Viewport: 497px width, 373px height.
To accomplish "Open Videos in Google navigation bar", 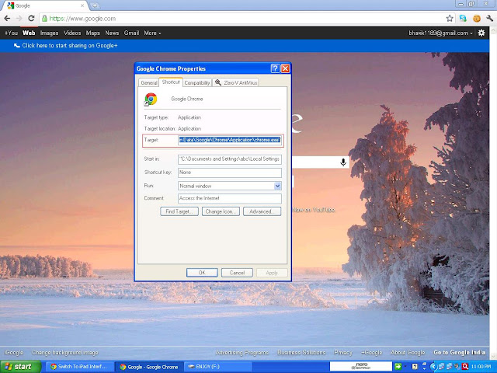I will point(72,33).
